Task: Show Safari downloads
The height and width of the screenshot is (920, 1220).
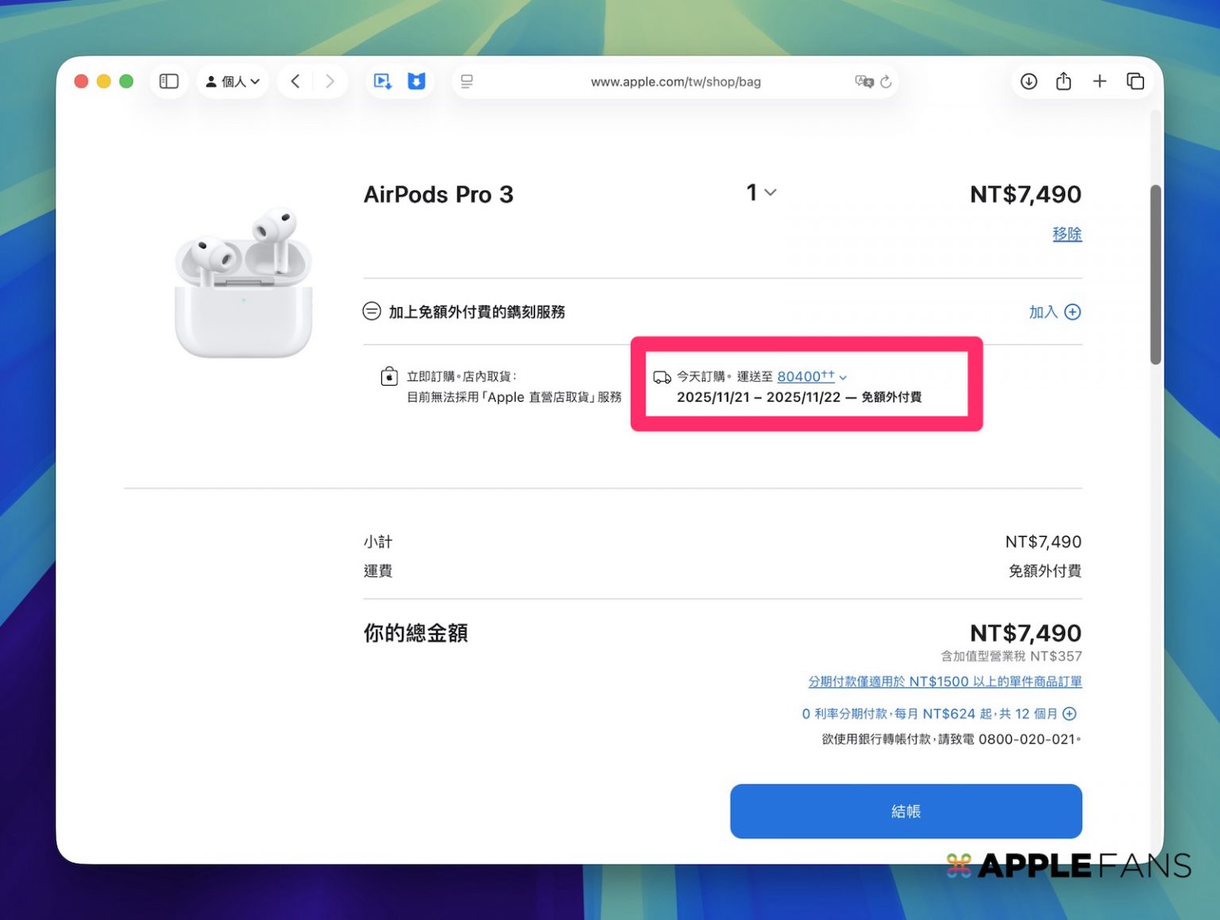Action: pyautogui.click(x=1029, y=81)
